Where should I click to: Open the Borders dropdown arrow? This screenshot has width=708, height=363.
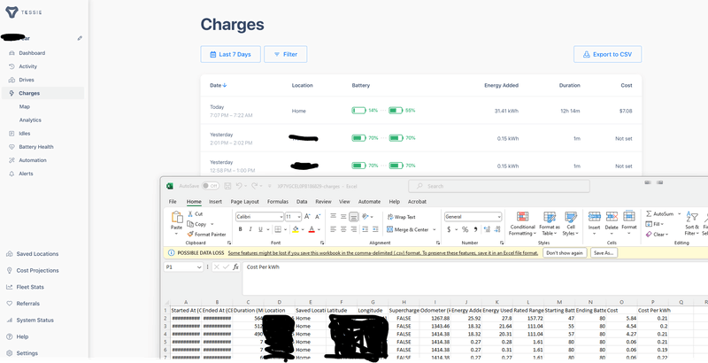click(286, 230)
